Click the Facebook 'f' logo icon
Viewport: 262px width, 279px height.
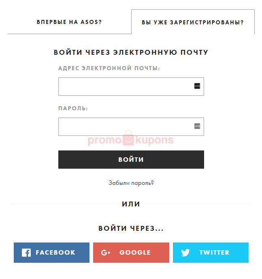26,253
